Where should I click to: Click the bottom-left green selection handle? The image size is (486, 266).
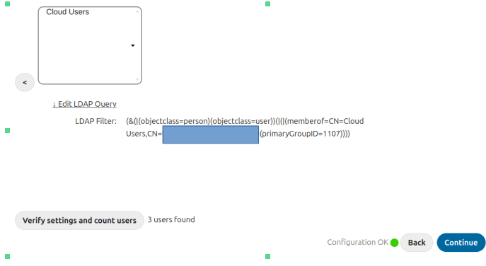(8, 256)
